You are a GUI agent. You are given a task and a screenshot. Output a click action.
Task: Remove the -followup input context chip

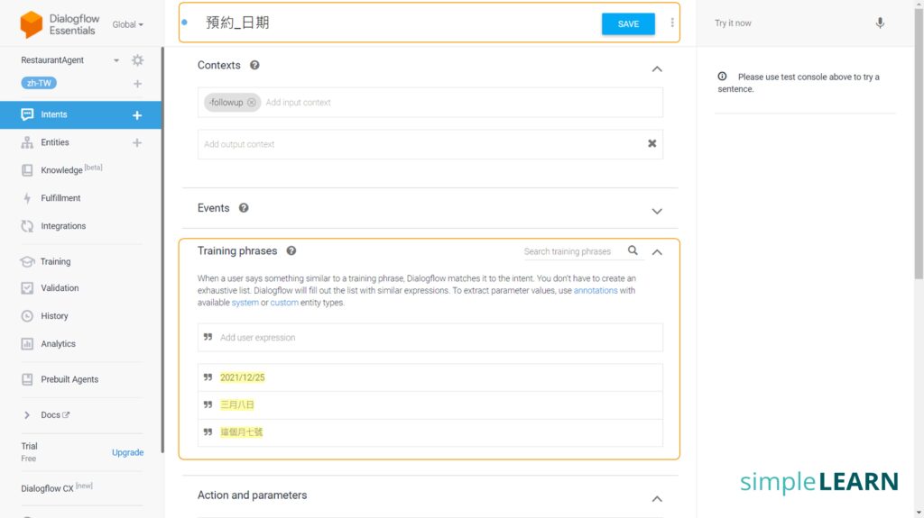pyautogui.click(x=252, y=103)
